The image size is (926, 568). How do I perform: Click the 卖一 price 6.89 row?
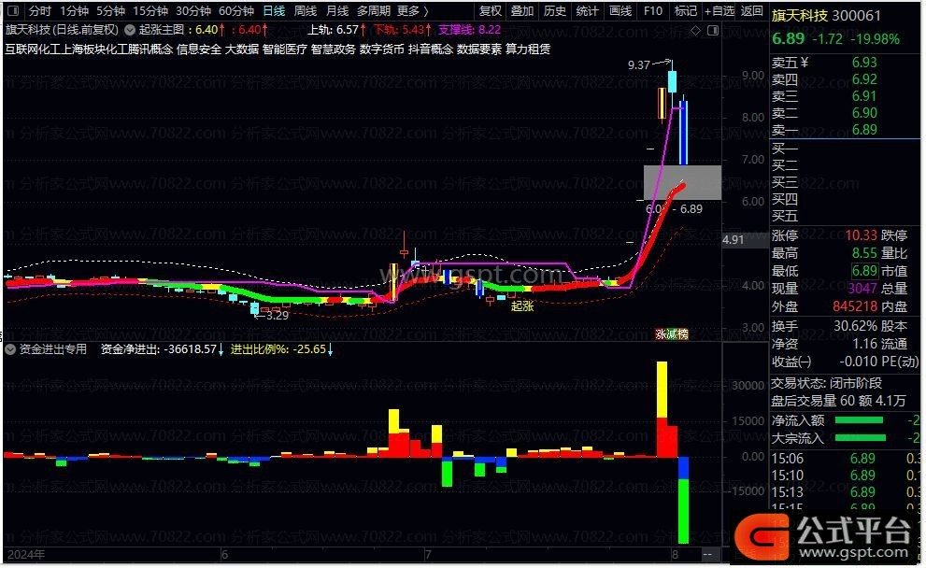click(x=844, y=129)
